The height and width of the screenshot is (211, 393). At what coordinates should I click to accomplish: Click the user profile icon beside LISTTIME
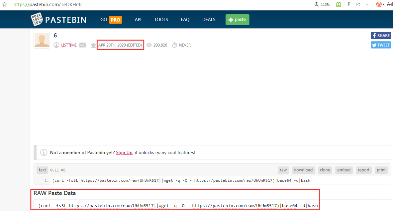pyautogui.click(x=56, y=45)
